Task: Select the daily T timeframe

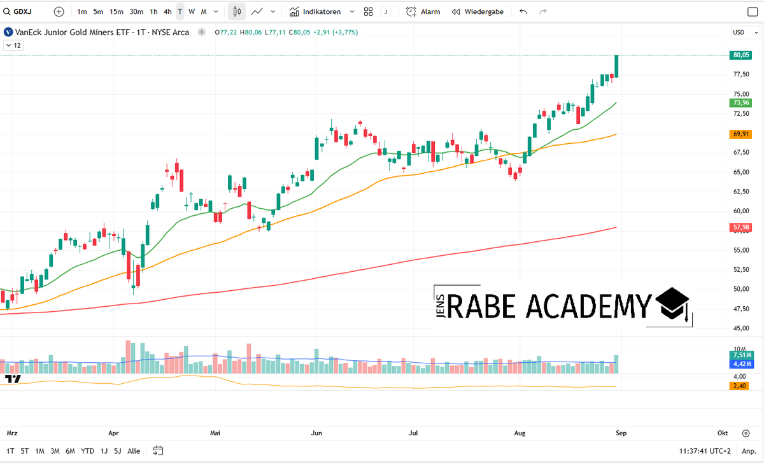Action: coord(180,11)
